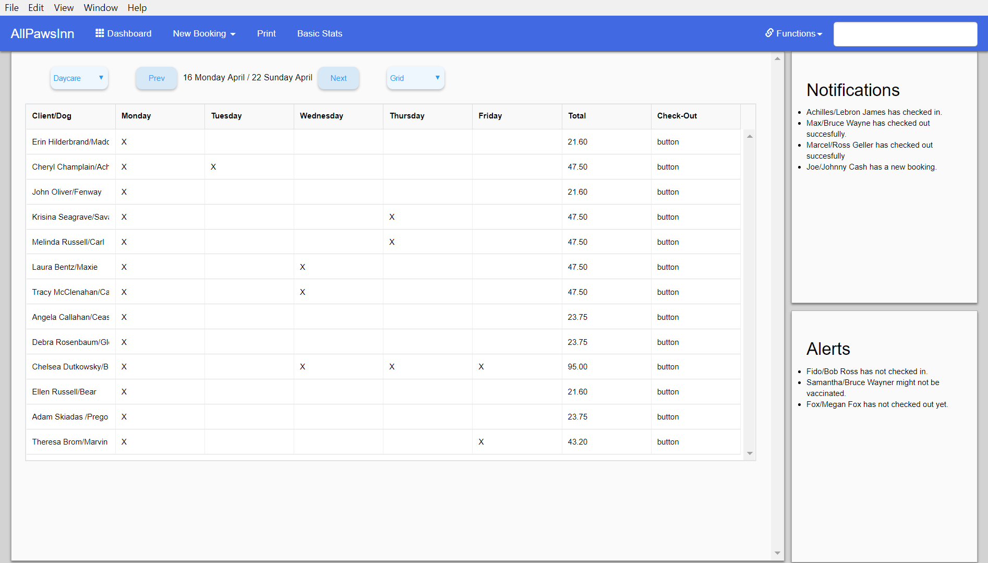The height and width of the screenshot is (563, 988).
Task: Expand the Functions dropdown
Action: pyautogui.click(x=794, y=33)
